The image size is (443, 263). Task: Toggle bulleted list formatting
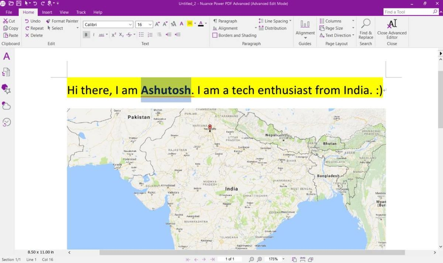pyautogui.click(x=141, y=35)
